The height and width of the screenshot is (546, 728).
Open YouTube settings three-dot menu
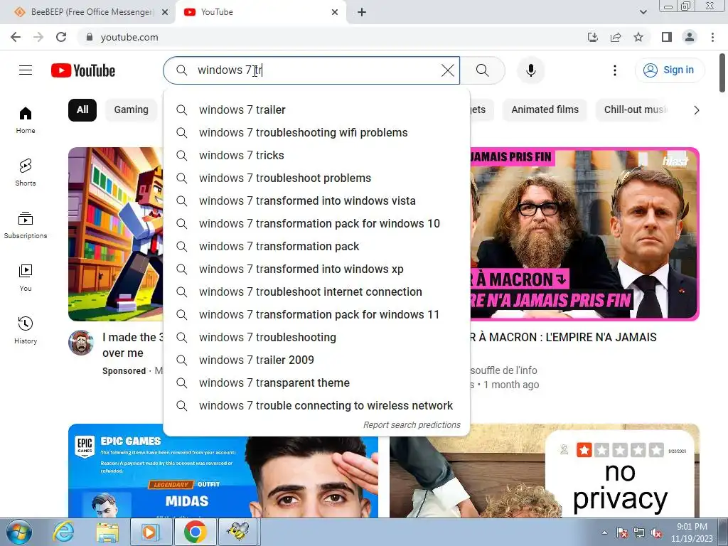pos(615,70)
